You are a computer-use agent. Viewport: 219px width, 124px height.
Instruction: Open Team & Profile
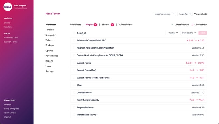click(10, 113)
